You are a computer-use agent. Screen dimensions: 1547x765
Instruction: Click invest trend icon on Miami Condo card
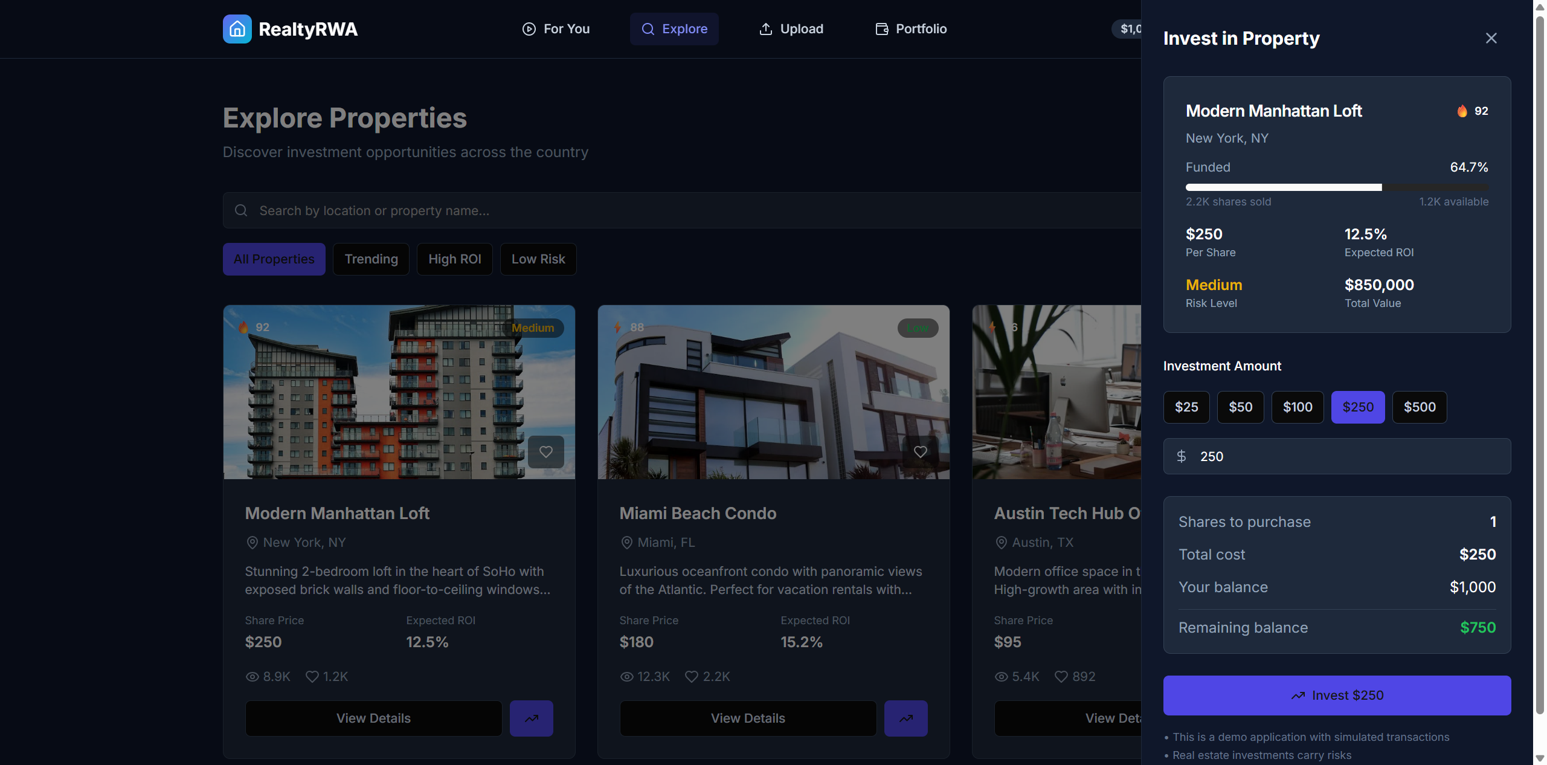tap(905, 718)
